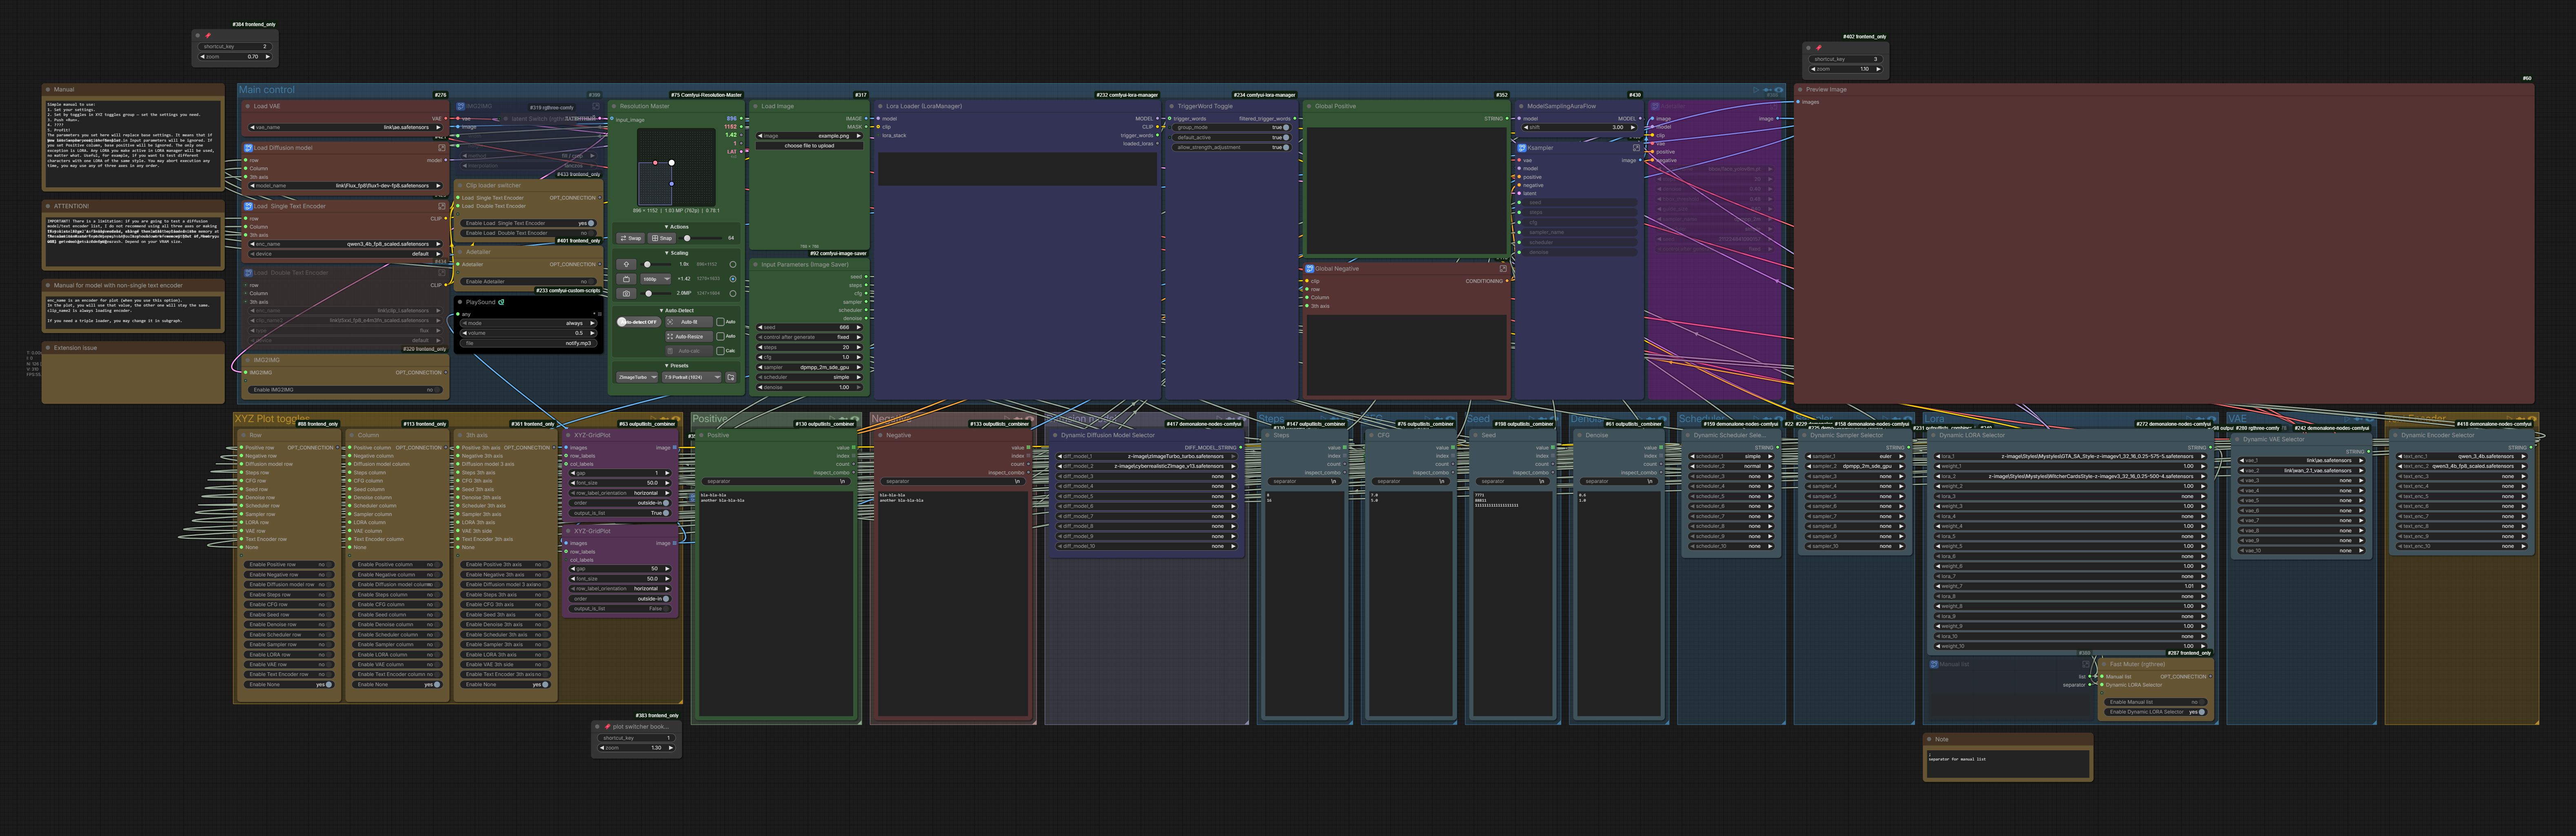Collapse the Actions section in Resolution Master
This screenshot has width=2576, height=836.
(677, 227)
